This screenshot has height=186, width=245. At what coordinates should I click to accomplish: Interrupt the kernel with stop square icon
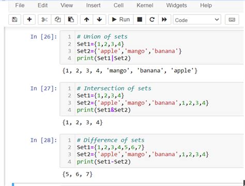click(140, 20)
